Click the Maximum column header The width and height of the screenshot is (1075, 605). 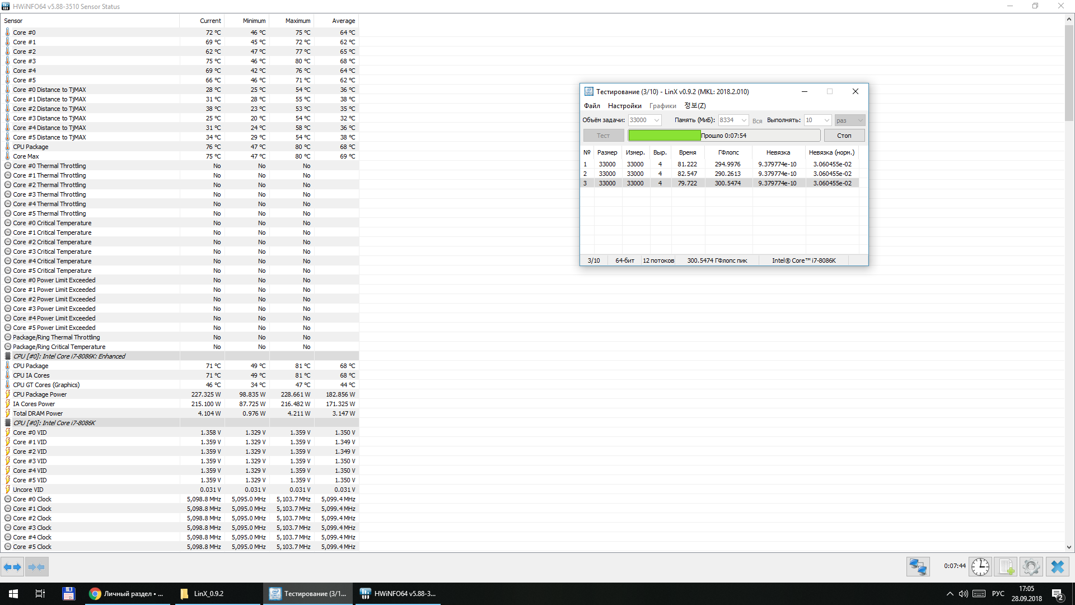(x=297, y=21)
